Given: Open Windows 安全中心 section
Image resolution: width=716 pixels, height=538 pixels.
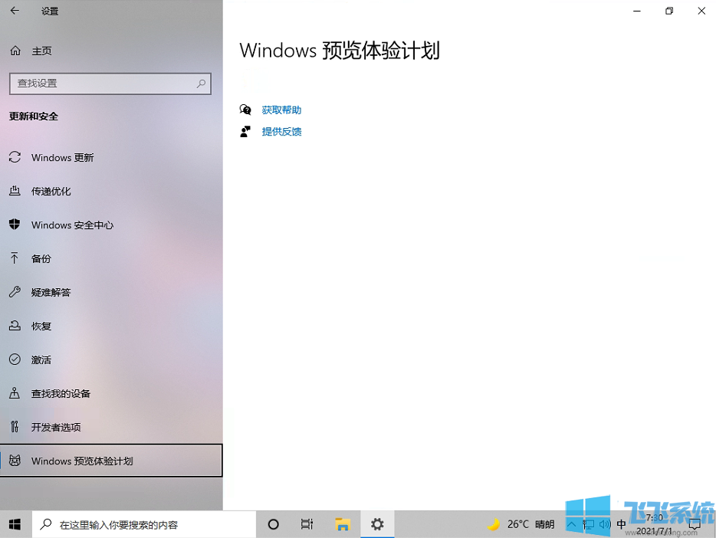Looking at the screenshot, I should pyautogui.click(x=72, y=225).
